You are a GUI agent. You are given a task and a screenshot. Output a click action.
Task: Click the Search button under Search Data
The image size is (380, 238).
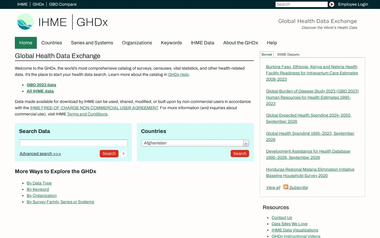[x=109, y=154]
